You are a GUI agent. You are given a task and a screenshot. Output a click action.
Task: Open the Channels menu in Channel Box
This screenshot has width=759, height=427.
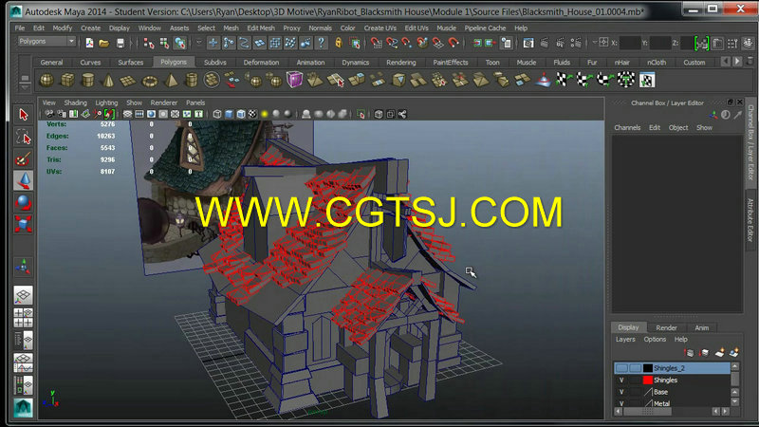627,128
